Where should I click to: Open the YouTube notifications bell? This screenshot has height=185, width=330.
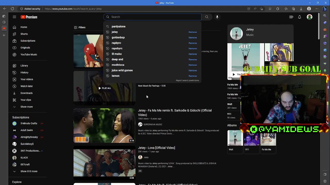pos(300,17)
